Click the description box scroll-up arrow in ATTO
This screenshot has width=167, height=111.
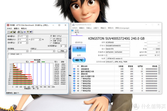(65, 54)
